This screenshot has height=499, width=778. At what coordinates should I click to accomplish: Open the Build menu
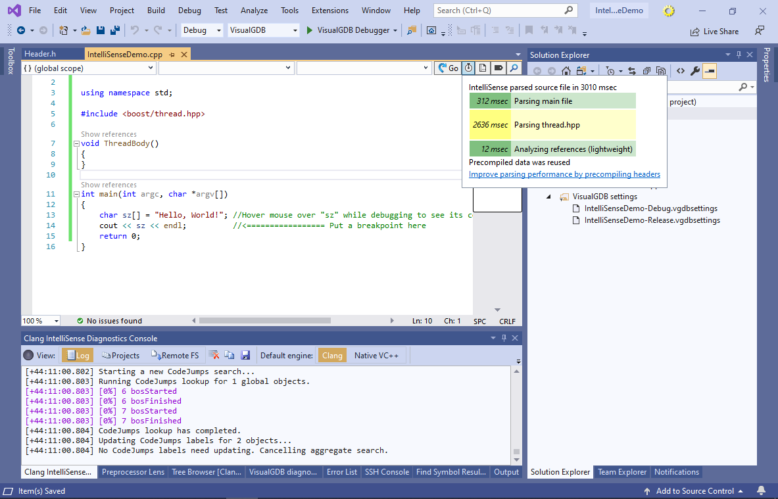[156, 11]
